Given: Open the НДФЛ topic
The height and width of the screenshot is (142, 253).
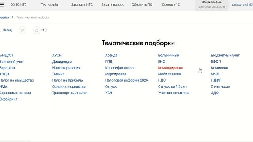Looking at the screenshot, I should point(216,80).
